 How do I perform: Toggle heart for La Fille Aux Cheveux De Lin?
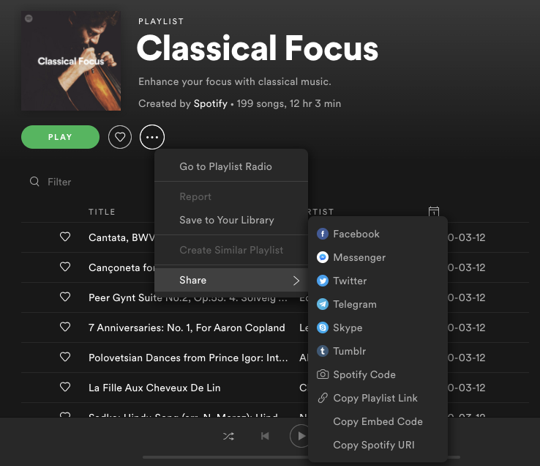[x=65, y=388]
